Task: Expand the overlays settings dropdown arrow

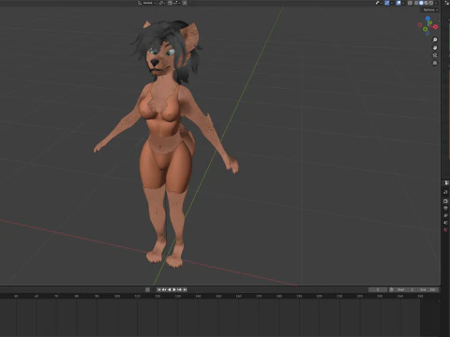Action: click(x=403, y=3)
